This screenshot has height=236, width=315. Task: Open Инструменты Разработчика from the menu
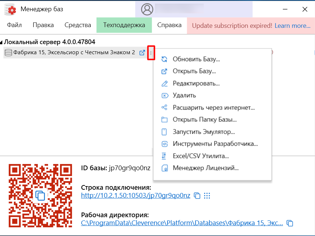215,143
